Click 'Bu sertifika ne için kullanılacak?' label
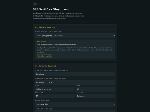 pyautogui.click(x=49, y=32)
